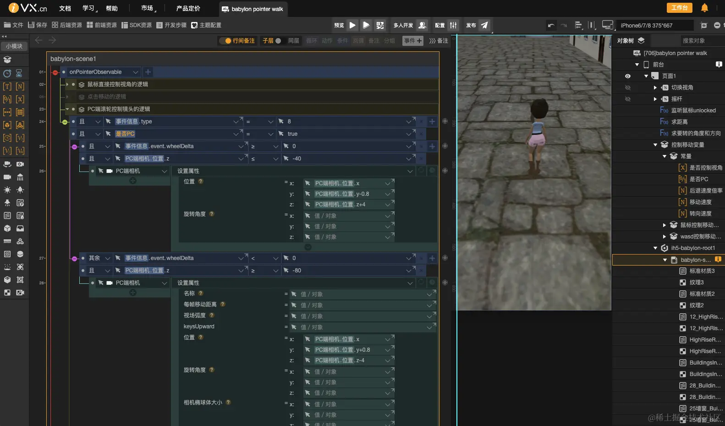The width and height of the screenshot is (725, 426).
Task: Open the 市场 menu
Action: tap(148, 8)
